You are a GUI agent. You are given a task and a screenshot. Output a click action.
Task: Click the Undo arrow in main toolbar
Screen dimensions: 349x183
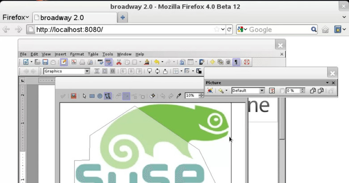coord(157,62)
